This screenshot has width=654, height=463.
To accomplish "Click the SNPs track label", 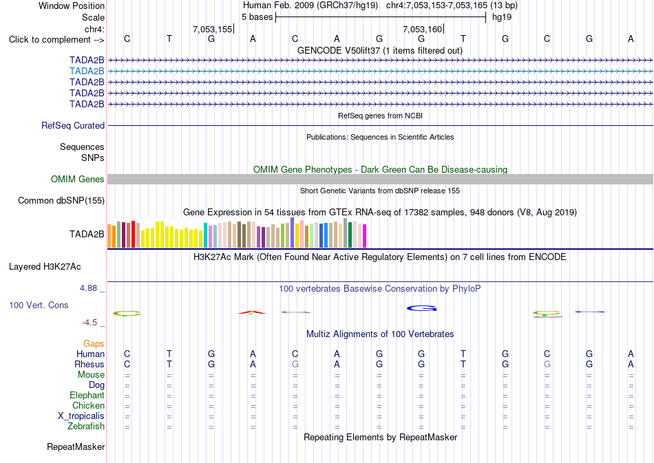I will (x=93, y=158).
